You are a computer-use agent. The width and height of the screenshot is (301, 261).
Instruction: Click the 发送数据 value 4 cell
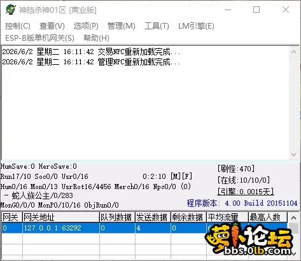[x=153, y=228]
